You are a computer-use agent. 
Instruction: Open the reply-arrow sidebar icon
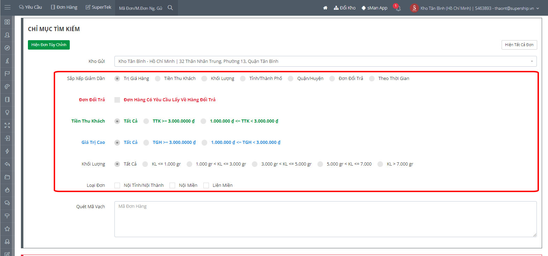[7, 164]
